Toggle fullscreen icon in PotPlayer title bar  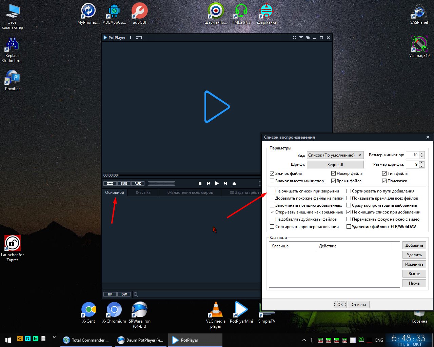pyautogui.click(x=294, y=38)
